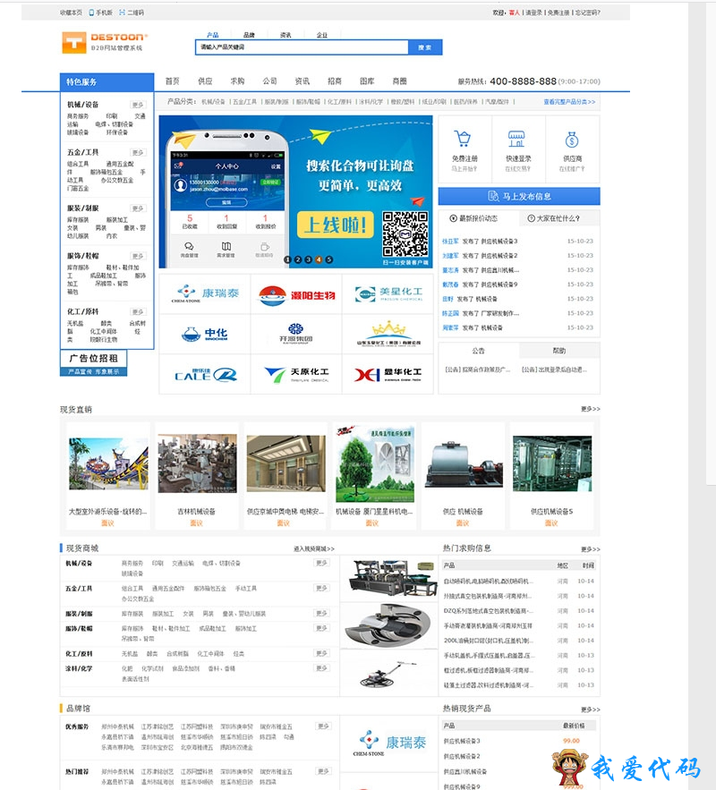Open the 美星化工 brand logo
Image resolution: width=716 pixels, height=790 pixels.
(x=388, y=294)
